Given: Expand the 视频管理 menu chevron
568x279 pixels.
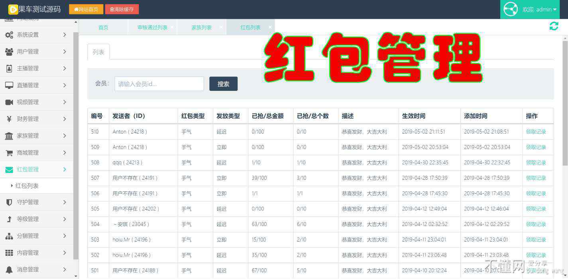Looking at the screenshot, I should pos(65,102).
